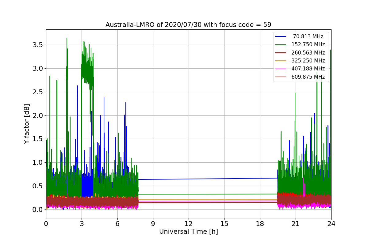Click x-axis tick label 18
This screenshot has width=368, height=245.
pyautogui.click(x=260, y=224)
